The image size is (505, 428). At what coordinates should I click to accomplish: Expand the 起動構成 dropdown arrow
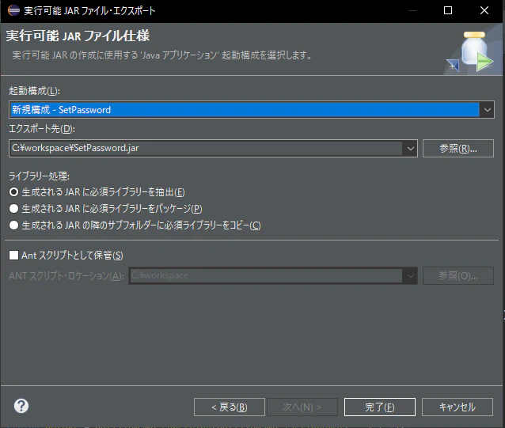pyautogui.click(x=487, y=110)
